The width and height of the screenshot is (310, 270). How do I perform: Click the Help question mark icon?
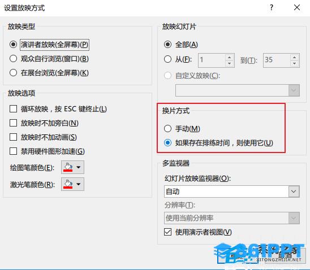(x=272, y=8)
